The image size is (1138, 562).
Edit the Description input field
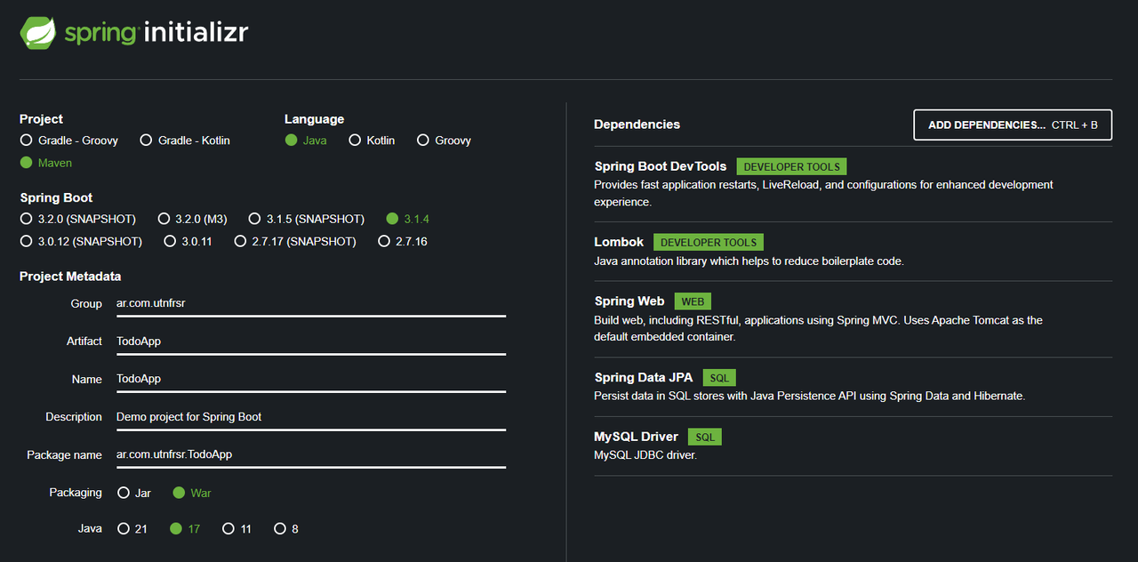311,417
